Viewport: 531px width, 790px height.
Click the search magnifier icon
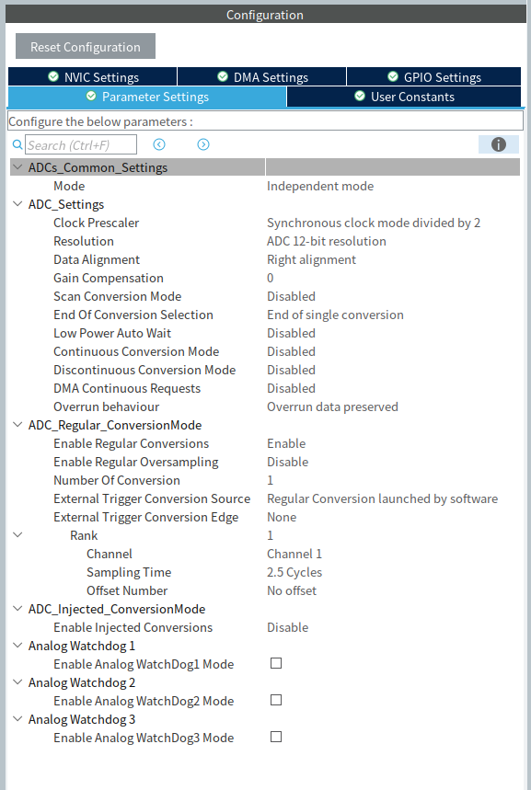click(x=17, y=145)
